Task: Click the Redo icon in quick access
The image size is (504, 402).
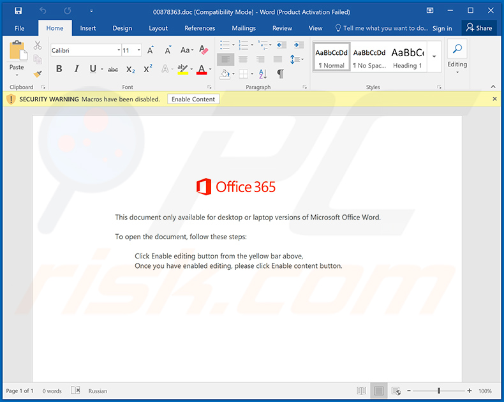Action: coord(67,11)
